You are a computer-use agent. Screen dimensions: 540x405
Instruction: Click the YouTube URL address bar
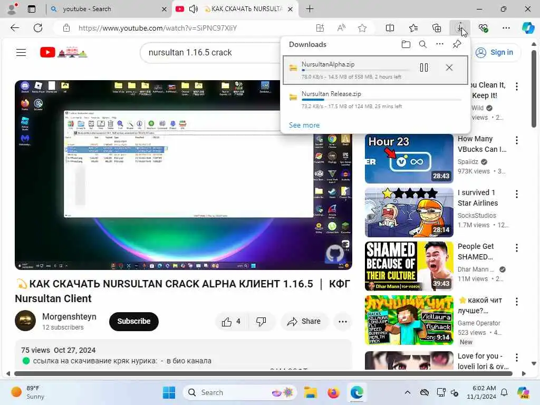click(158, 28)
